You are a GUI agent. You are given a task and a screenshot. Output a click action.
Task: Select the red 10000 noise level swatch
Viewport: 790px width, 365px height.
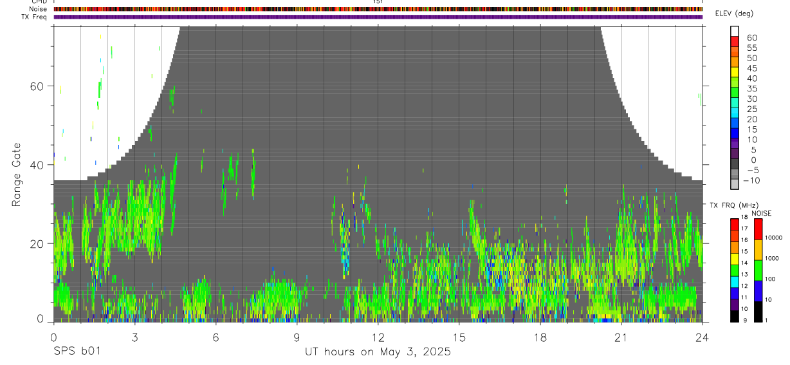click(758, 229)
